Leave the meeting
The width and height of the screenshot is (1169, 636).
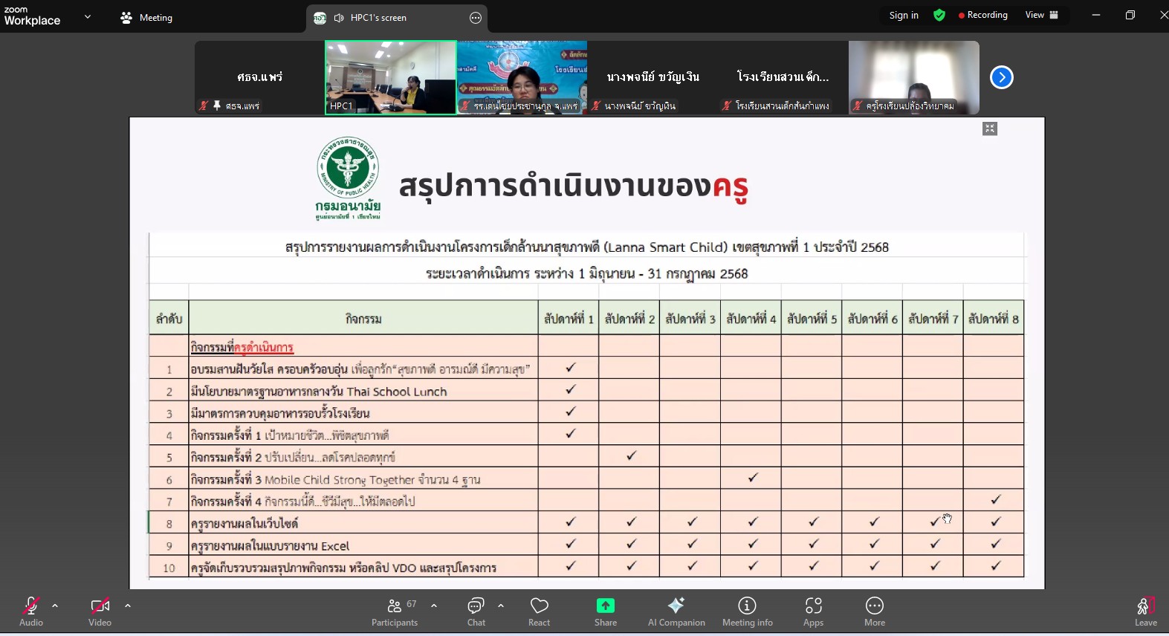click(1145, 611)
